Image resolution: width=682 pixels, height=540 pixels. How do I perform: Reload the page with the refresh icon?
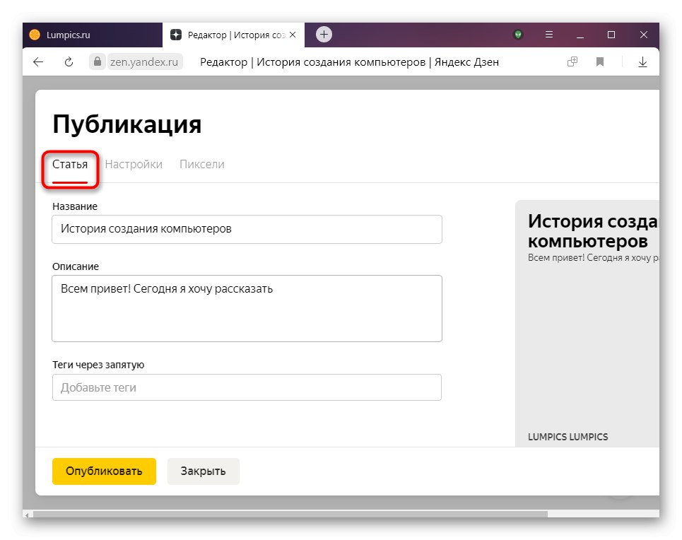pyautogui.click(x=68, y=61)
